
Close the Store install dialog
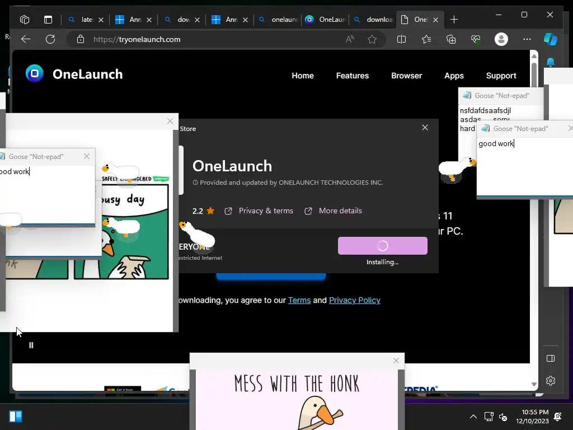coord(425,128)
